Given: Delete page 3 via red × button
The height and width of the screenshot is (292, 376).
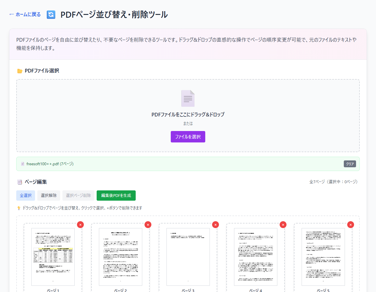Looking at the screenshot, I should coord(216,225).
